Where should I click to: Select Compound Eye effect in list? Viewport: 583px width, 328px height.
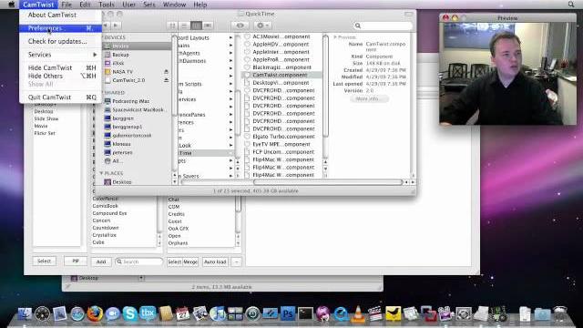[109, 213]
